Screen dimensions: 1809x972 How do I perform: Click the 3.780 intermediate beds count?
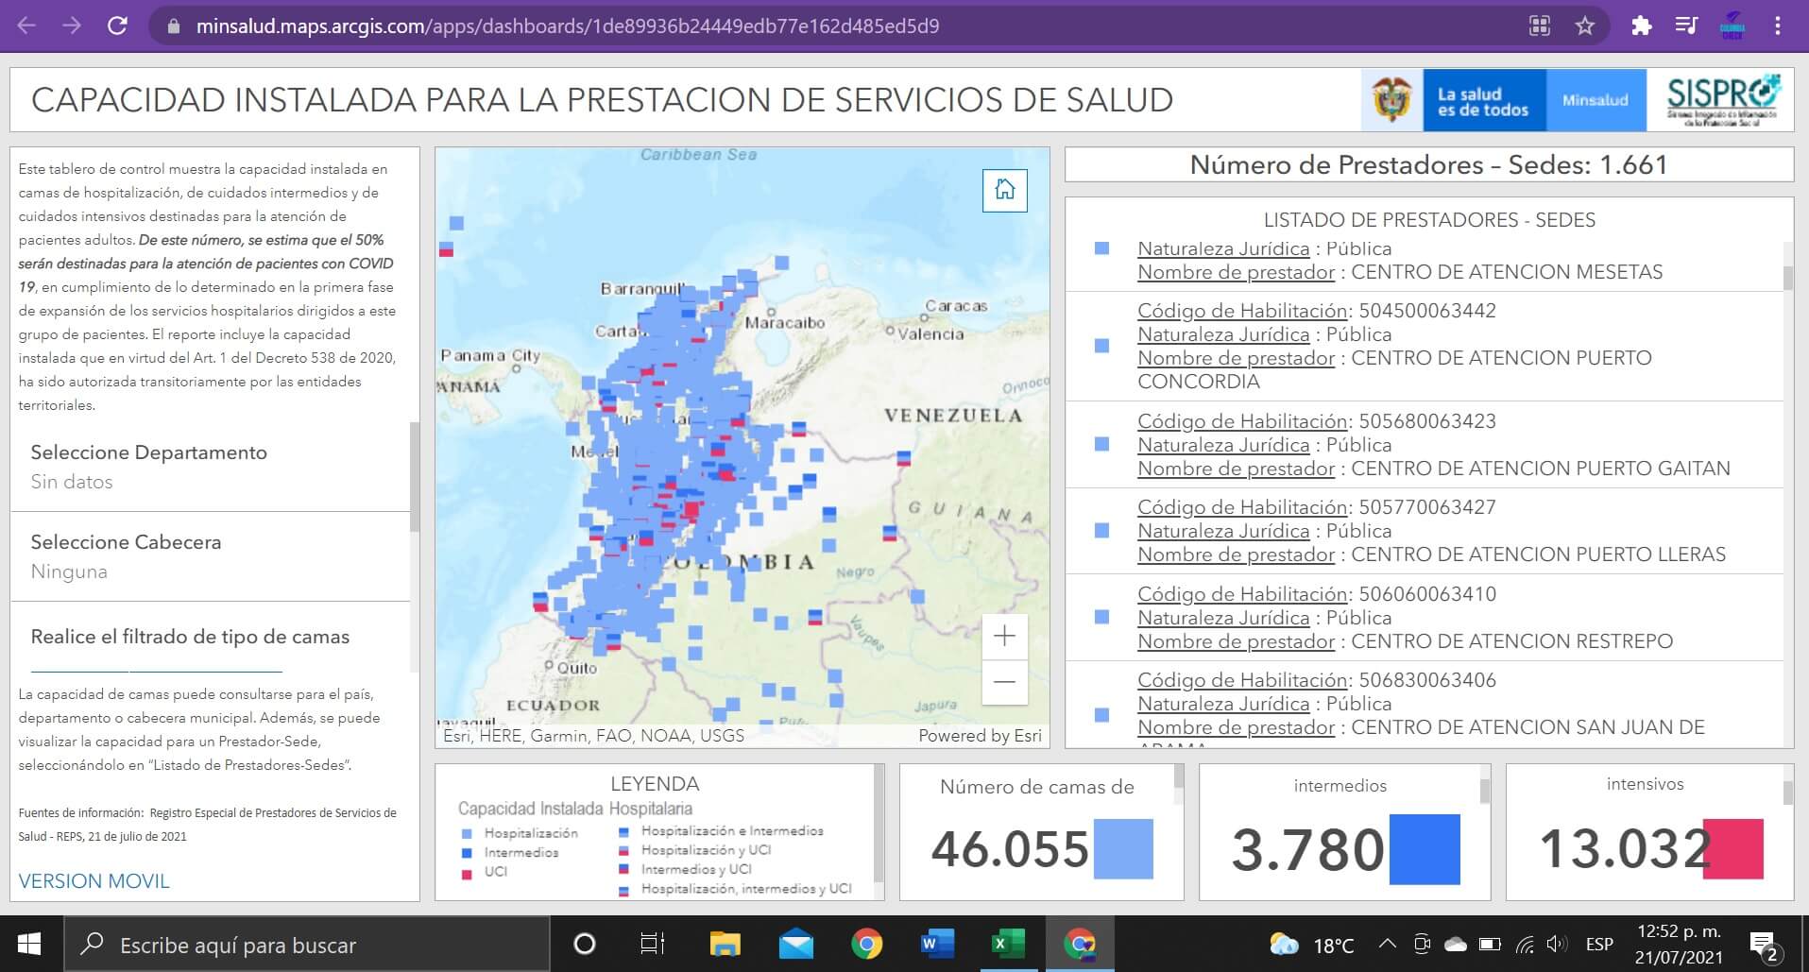pos(1308,849)
